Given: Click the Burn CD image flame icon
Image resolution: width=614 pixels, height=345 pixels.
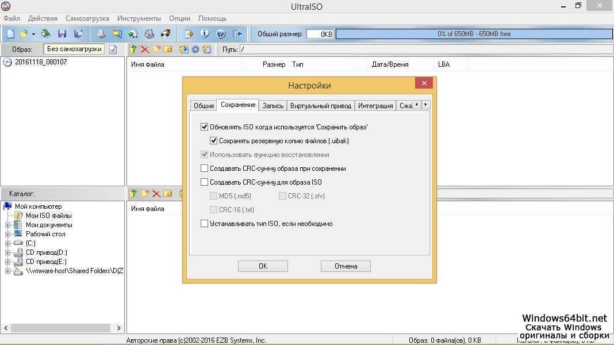Looking at the screenshot, I should pos(166,34).
